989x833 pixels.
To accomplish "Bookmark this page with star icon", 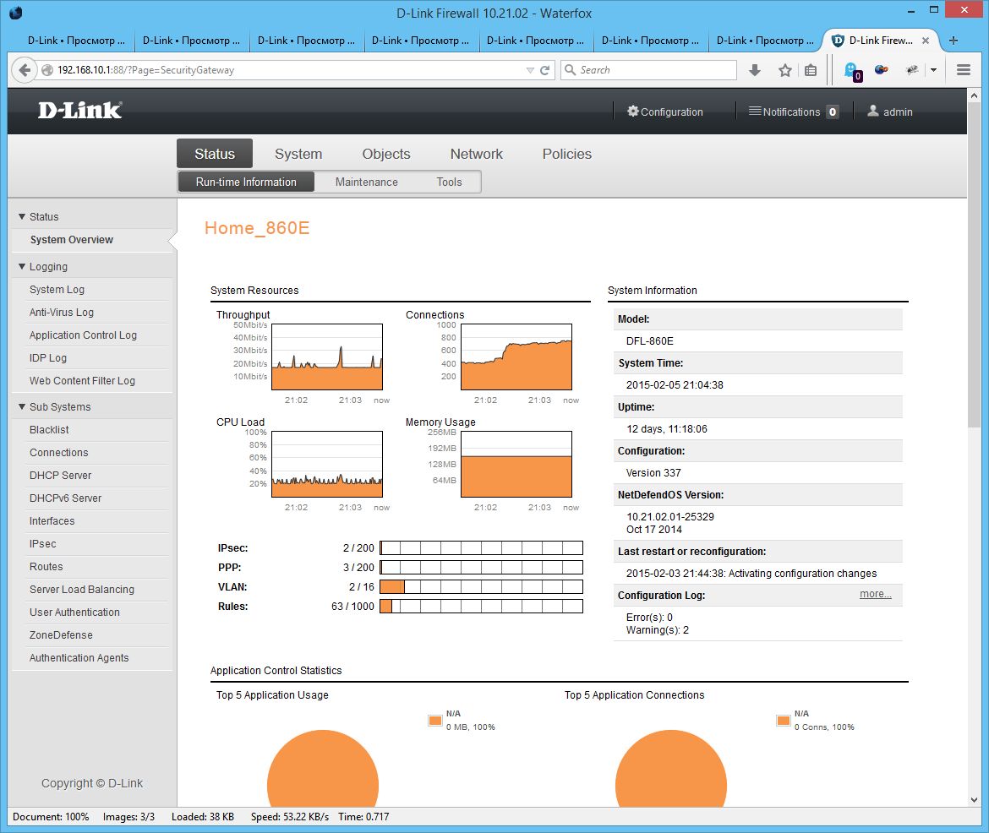I will click(784, 70).
